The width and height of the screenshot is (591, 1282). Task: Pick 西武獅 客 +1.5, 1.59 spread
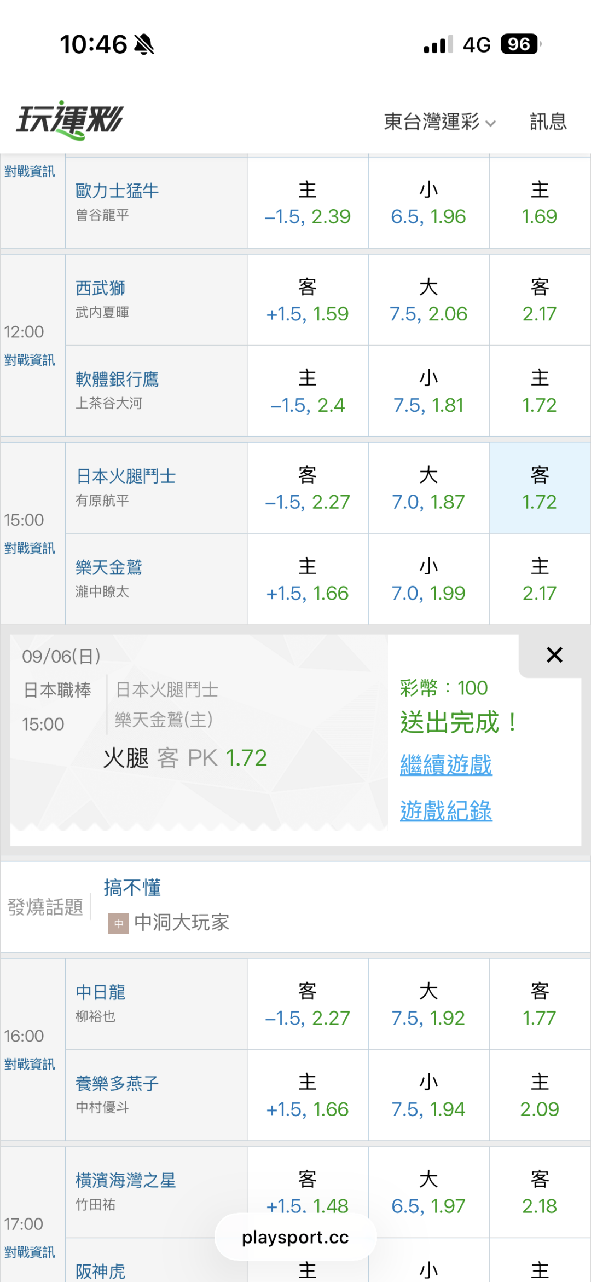click(308, 300)
